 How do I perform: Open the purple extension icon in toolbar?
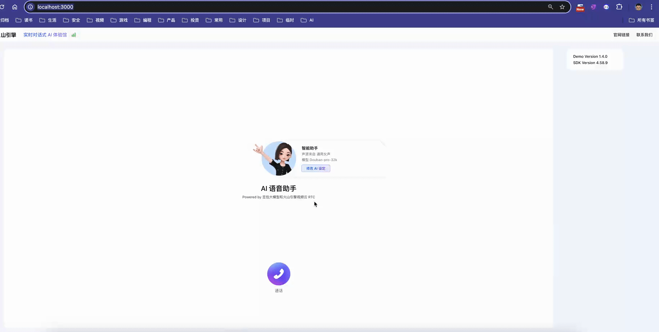tap(593, 7)
